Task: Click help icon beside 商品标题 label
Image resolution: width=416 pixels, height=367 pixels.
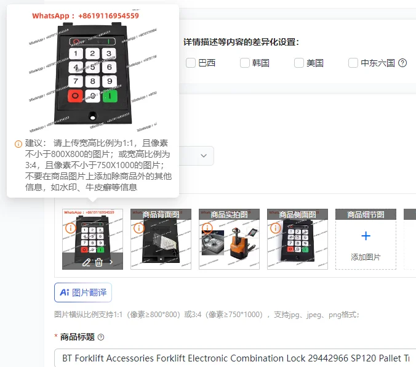Action: pos(101,337)
